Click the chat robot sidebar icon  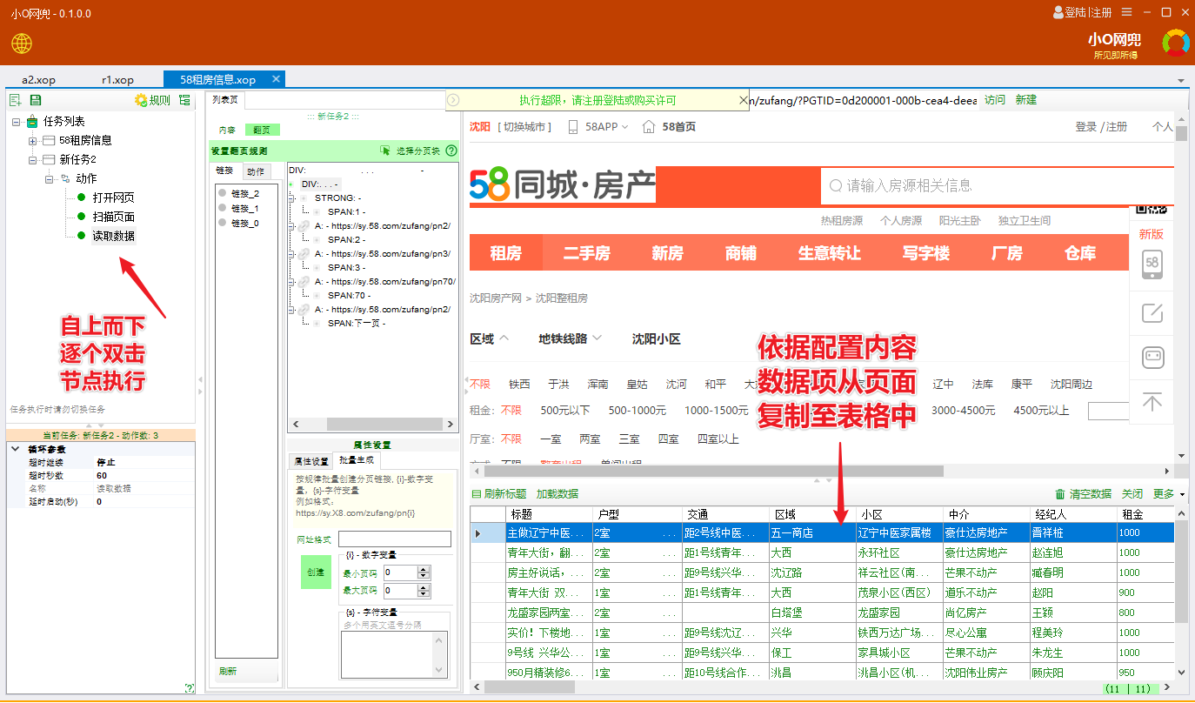click(1152, 358)
